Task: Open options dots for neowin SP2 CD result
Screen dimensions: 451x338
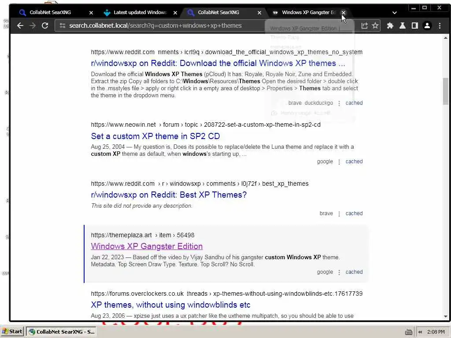Action: [x=339, y=162]
